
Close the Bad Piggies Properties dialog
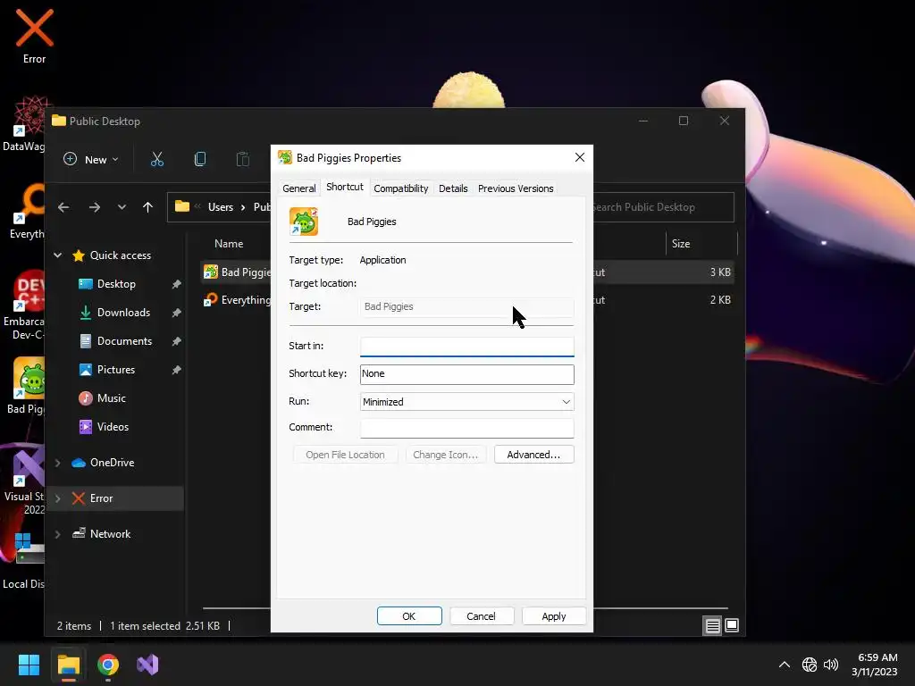pos(579,157)
